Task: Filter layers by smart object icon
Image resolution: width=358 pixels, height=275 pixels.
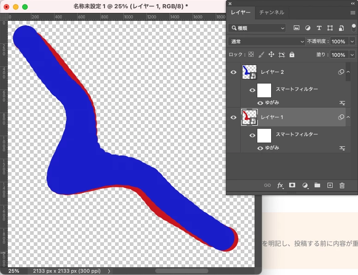Action: (341, 28)
